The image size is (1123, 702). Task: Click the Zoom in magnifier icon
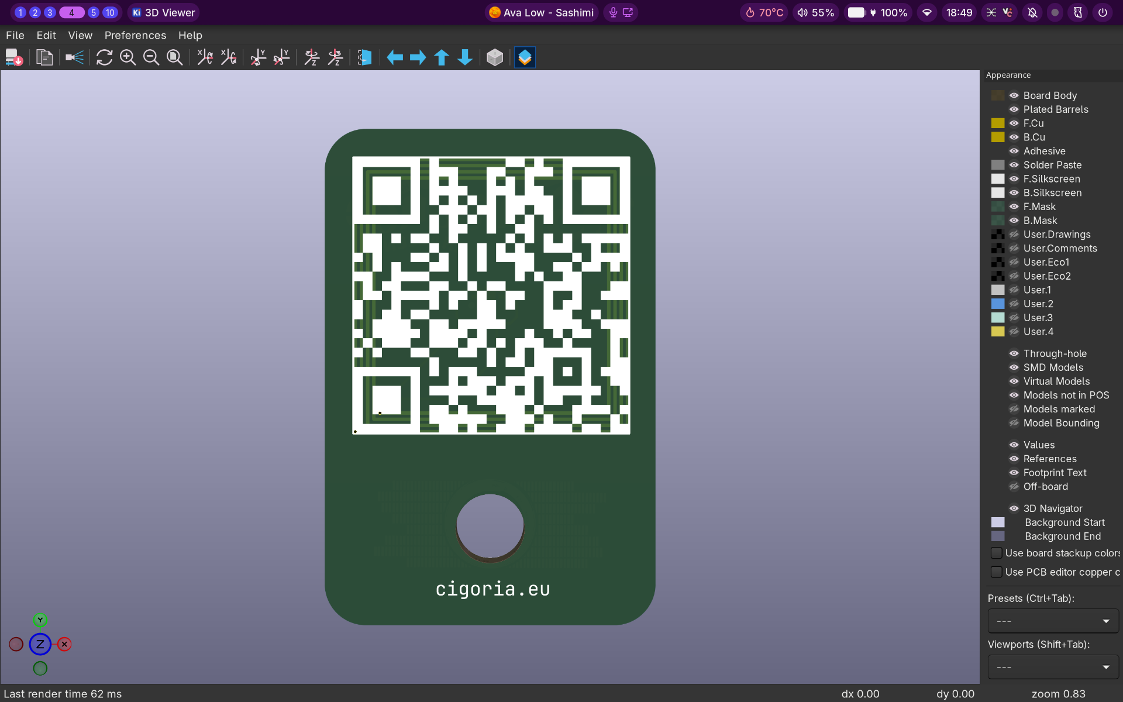click(x=128, y=57)
